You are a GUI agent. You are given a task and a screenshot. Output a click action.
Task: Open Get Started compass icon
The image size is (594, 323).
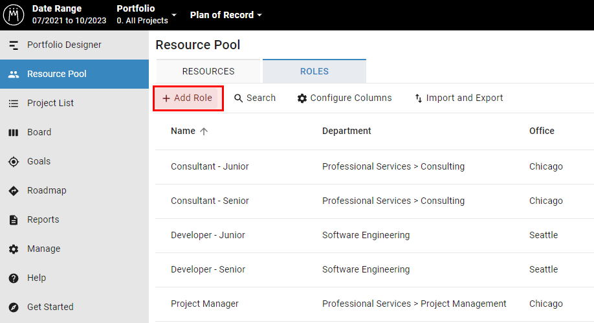(x=14, y=307)
